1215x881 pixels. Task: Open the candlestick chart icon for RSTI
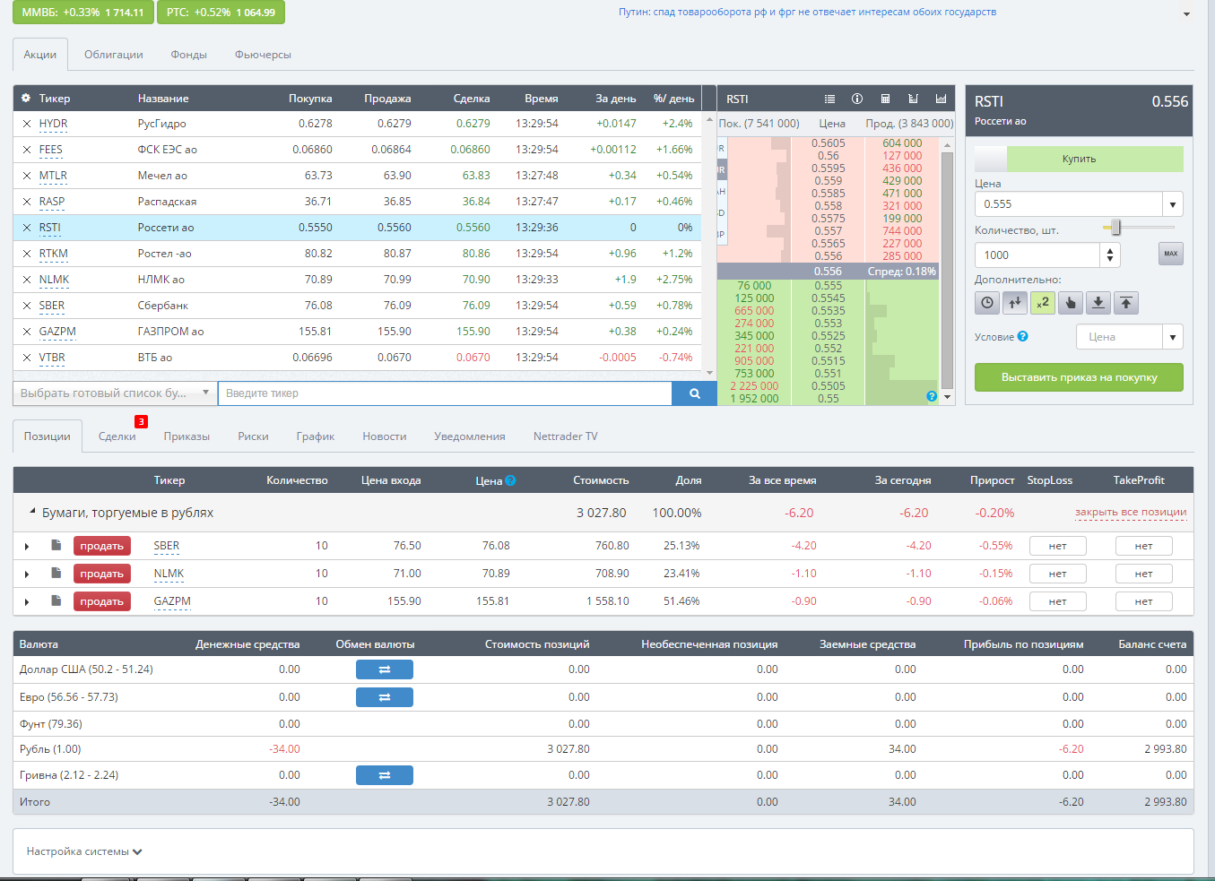click(x=913, y=99)
